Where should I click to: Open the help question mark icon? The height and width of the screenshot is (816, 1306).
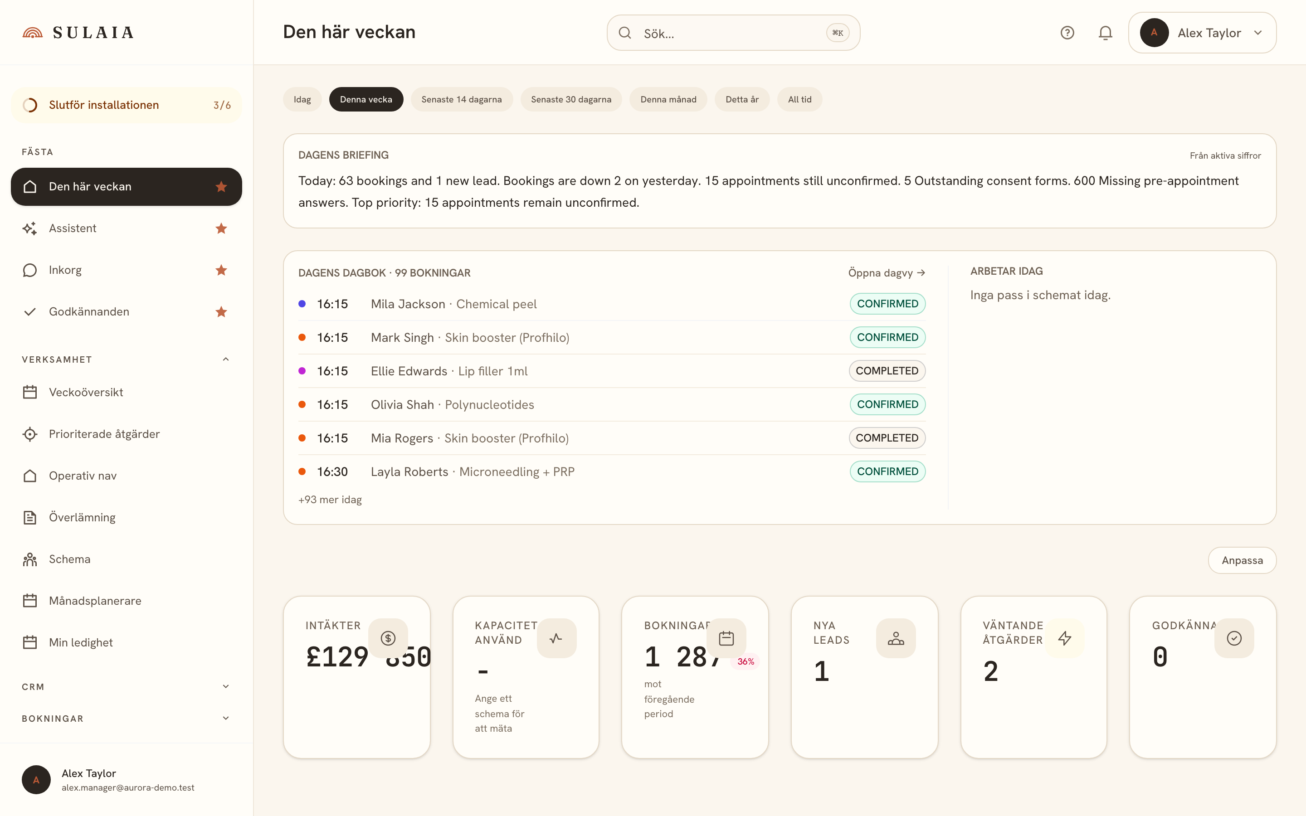point(1067,33)
